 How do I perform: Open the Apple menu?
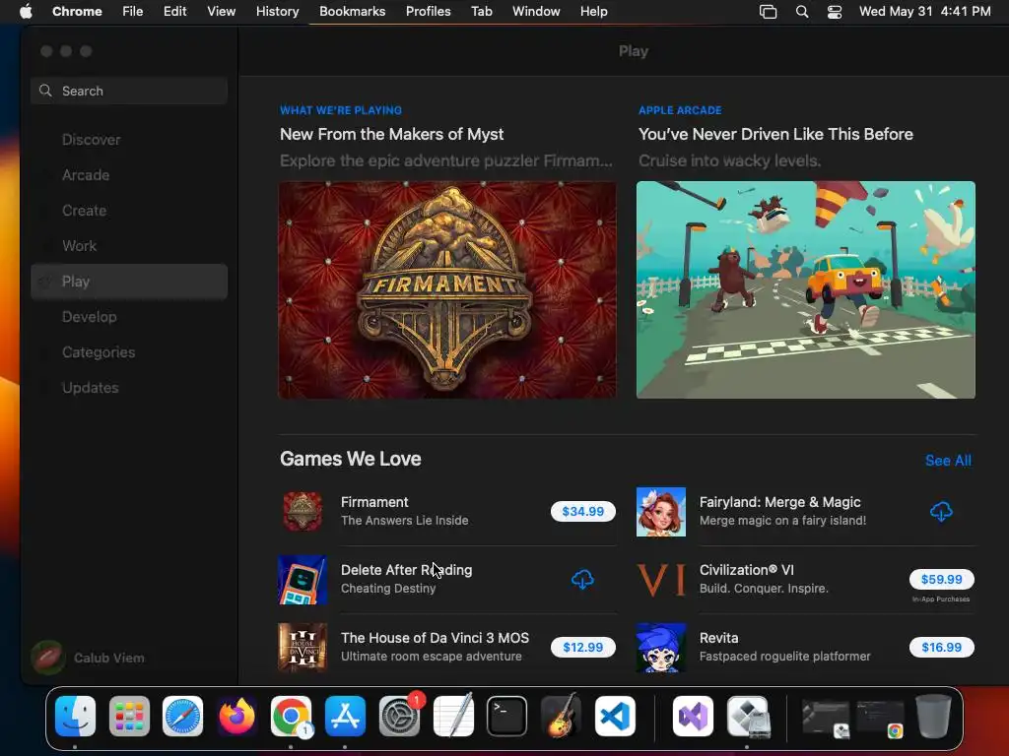coord(26,12)
